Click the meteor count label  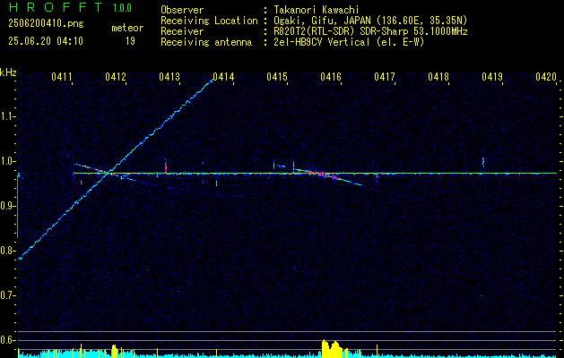click(127, 28)
